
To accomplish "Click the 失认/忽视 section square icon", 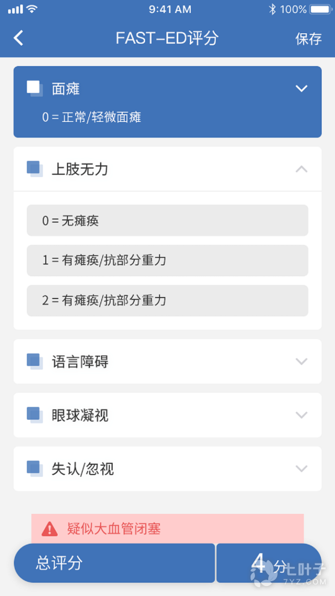I will (x=34, y=469).
